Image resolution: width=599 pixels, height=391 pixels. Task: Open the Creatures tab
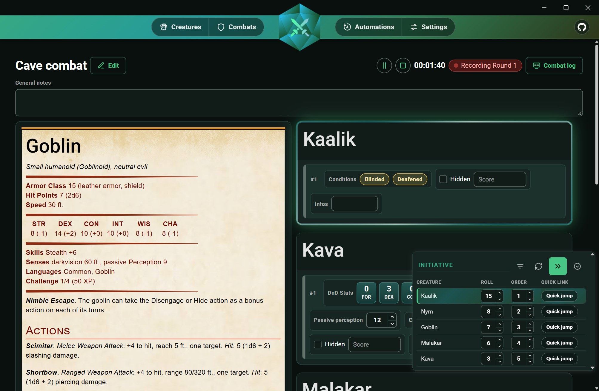pyautogui.click(x=181, y=27)
